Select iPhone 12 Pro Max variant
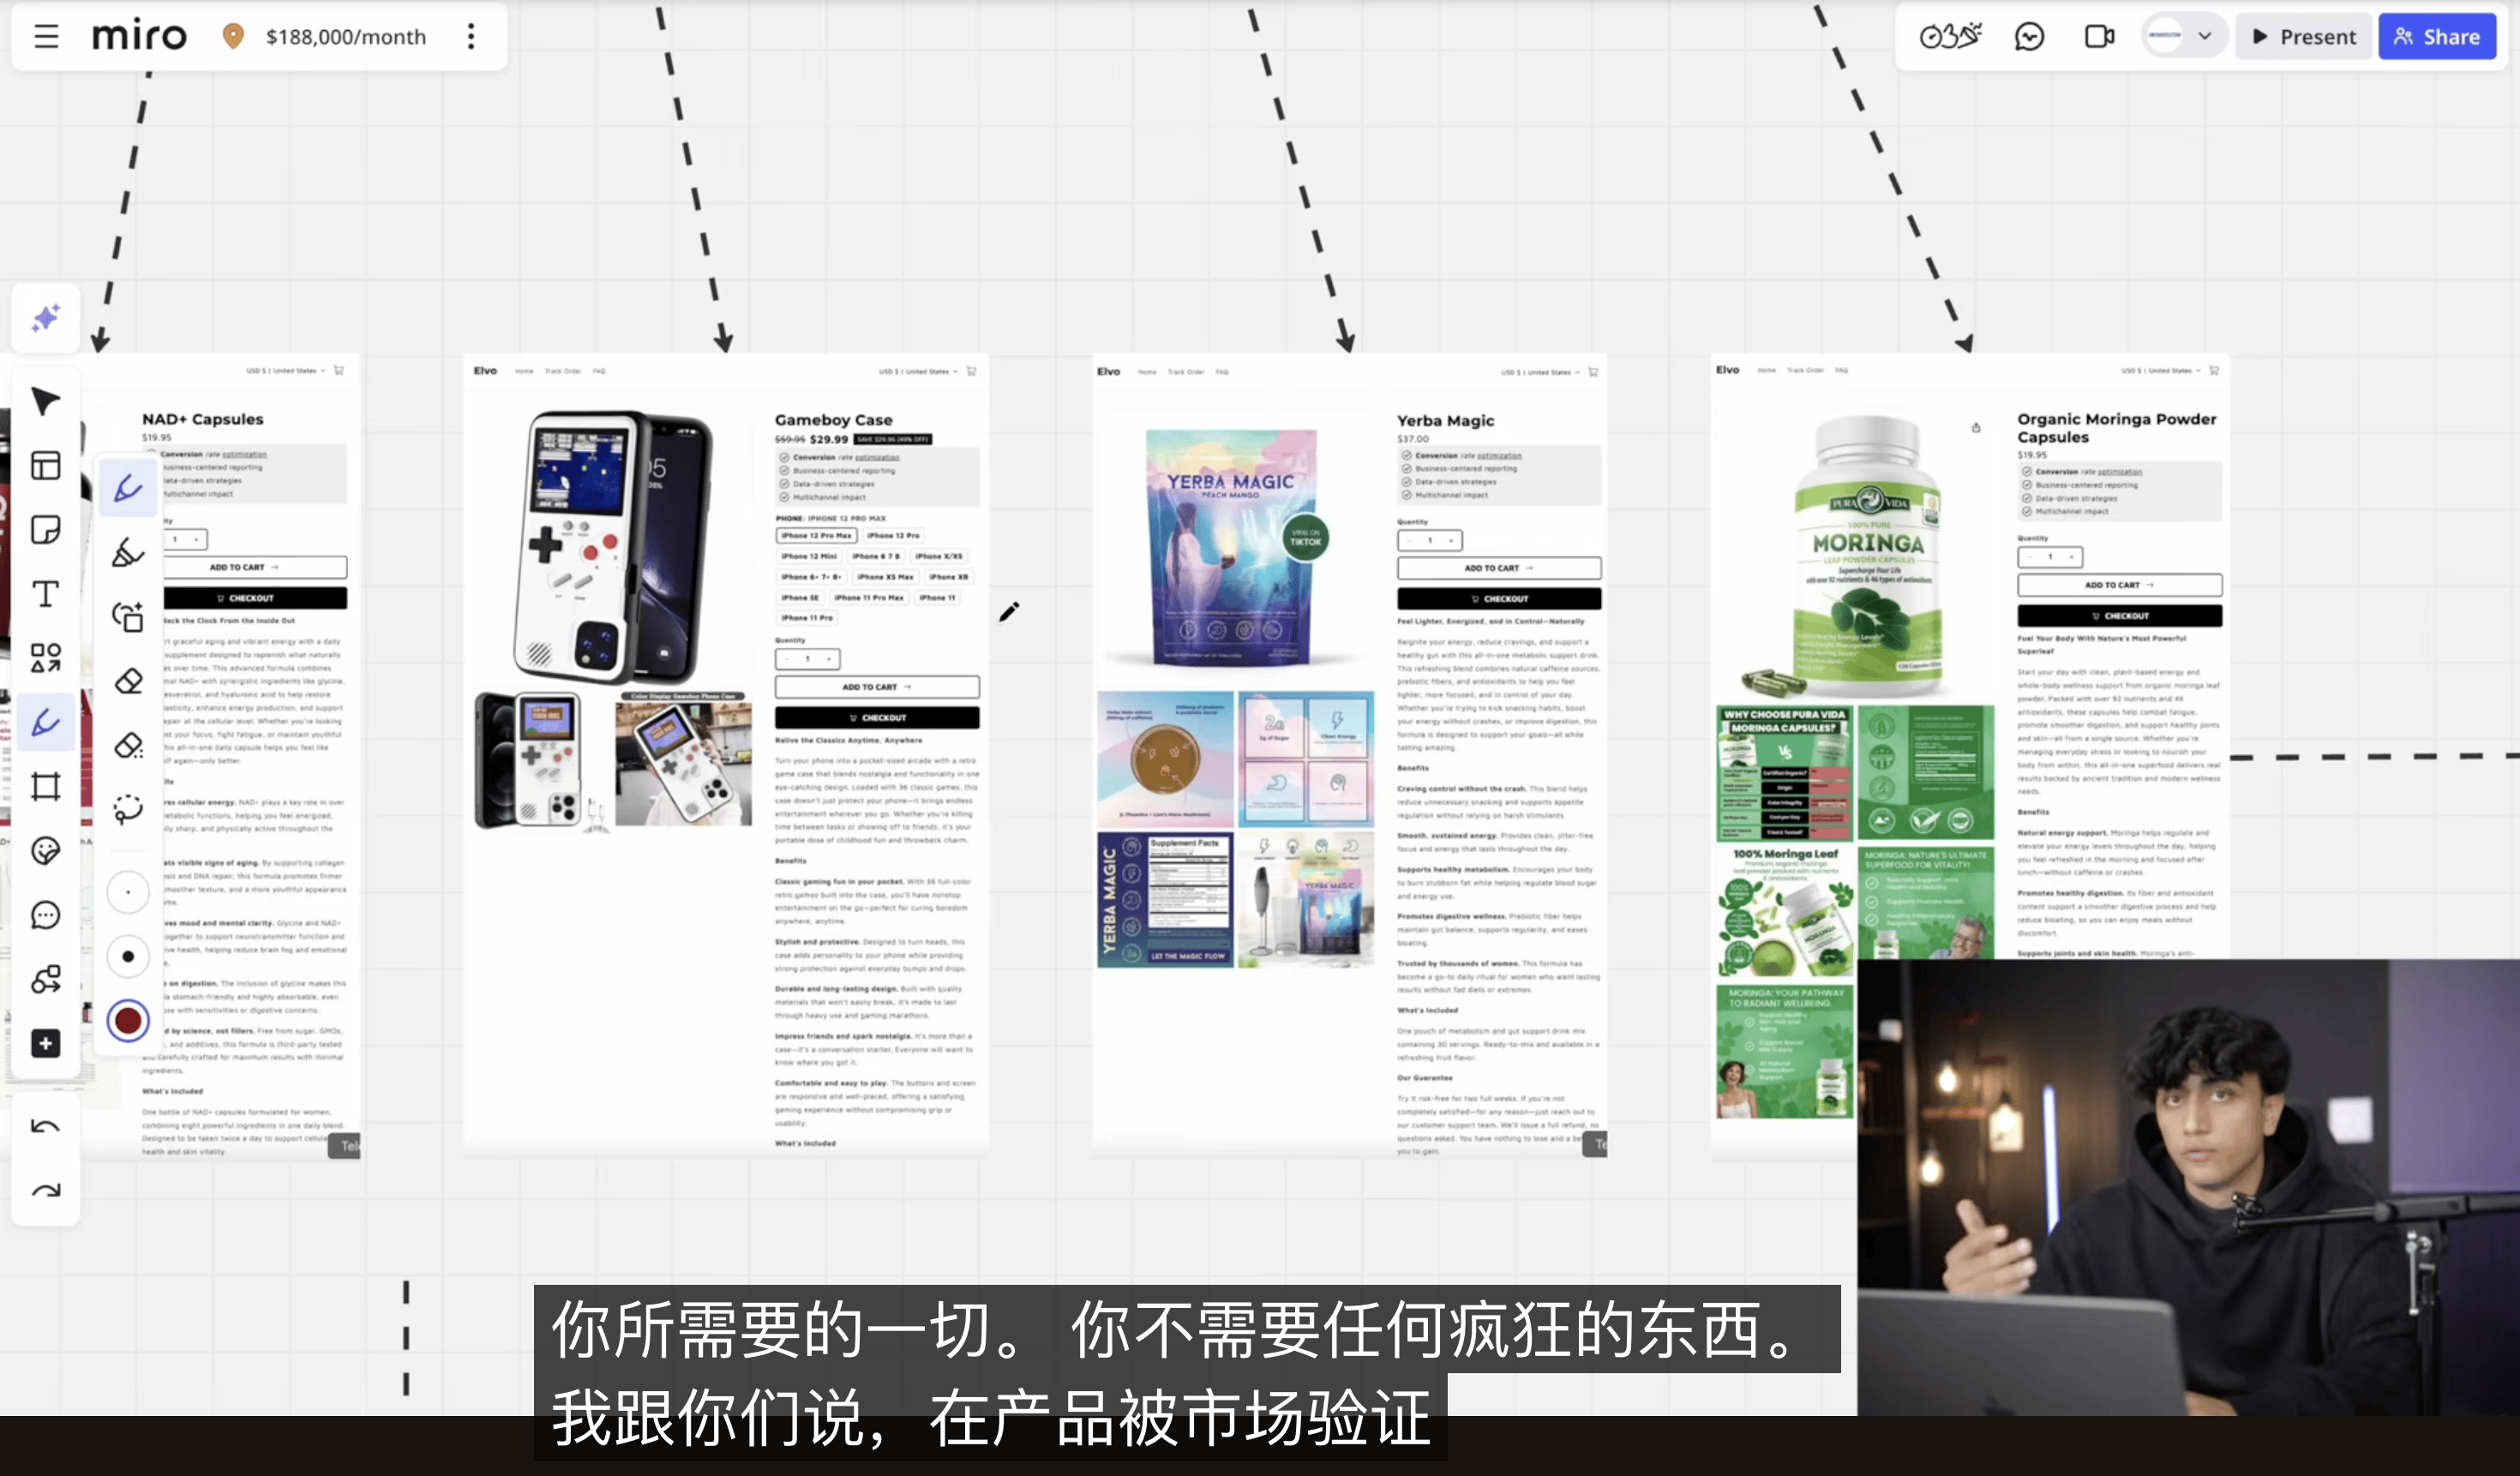Image resolution: width=2520 pixels, height=1476 pixels. 816,536
